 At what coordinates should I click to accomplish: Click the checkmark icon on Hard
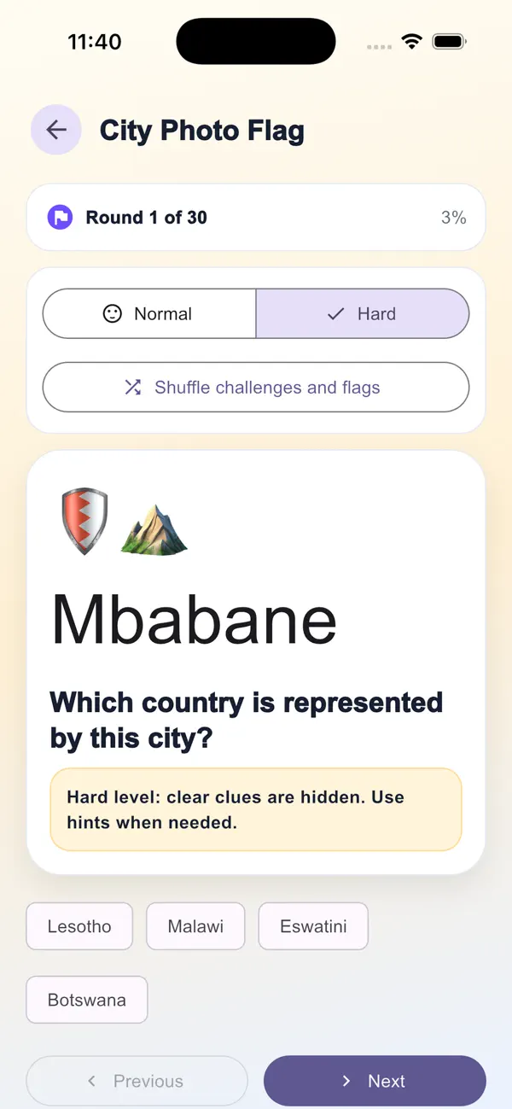(x=336, y=314)
